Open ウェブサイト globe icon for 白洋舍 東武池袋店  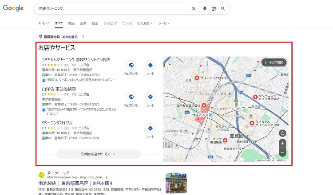(x=131, y=97)
